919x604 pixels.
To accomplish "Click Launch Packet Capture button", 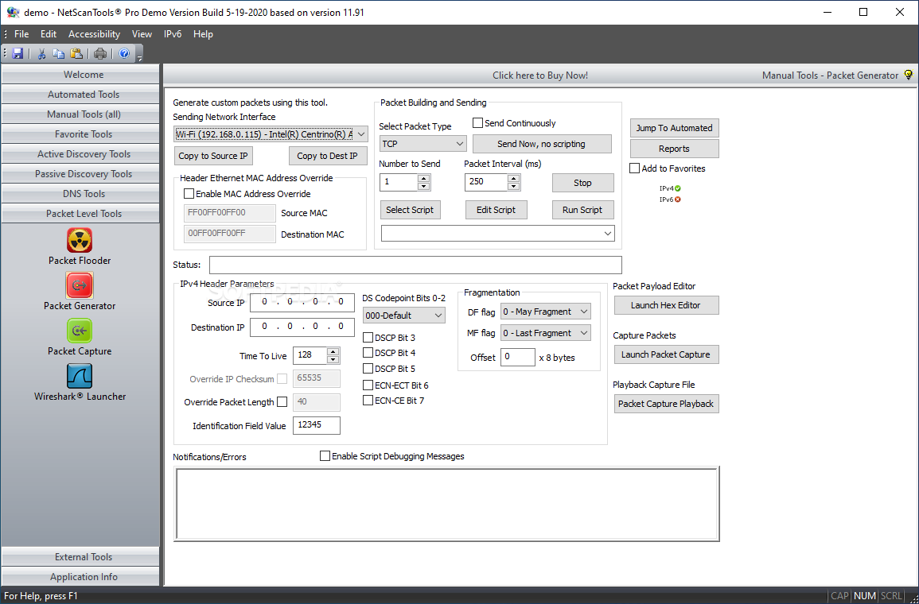I will pyautogui.click(x=666, y=354).
